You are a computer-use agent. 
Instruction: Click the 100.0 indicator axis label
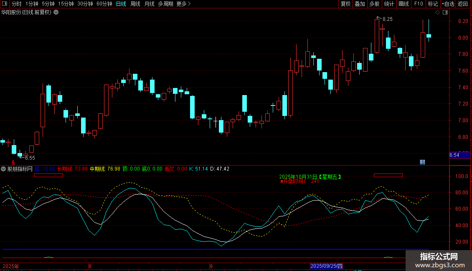tap(462, 176)
